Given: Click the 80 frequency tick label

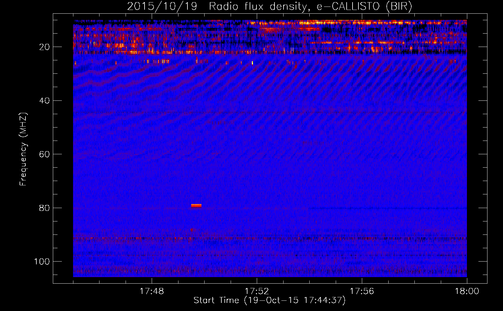Looking at the screenshot, I should (x=44, y=208).
